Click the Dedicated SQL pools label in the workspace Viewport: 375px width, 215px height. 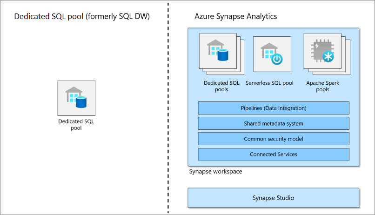[221, 86]
